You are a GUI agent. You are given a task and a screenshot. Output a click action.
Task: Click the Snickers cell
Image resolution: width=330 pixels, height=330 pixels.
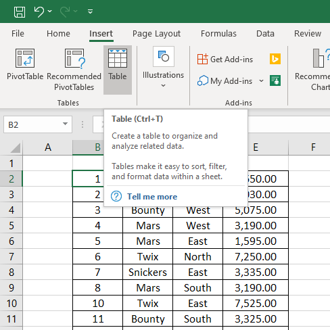coord(148,272)
